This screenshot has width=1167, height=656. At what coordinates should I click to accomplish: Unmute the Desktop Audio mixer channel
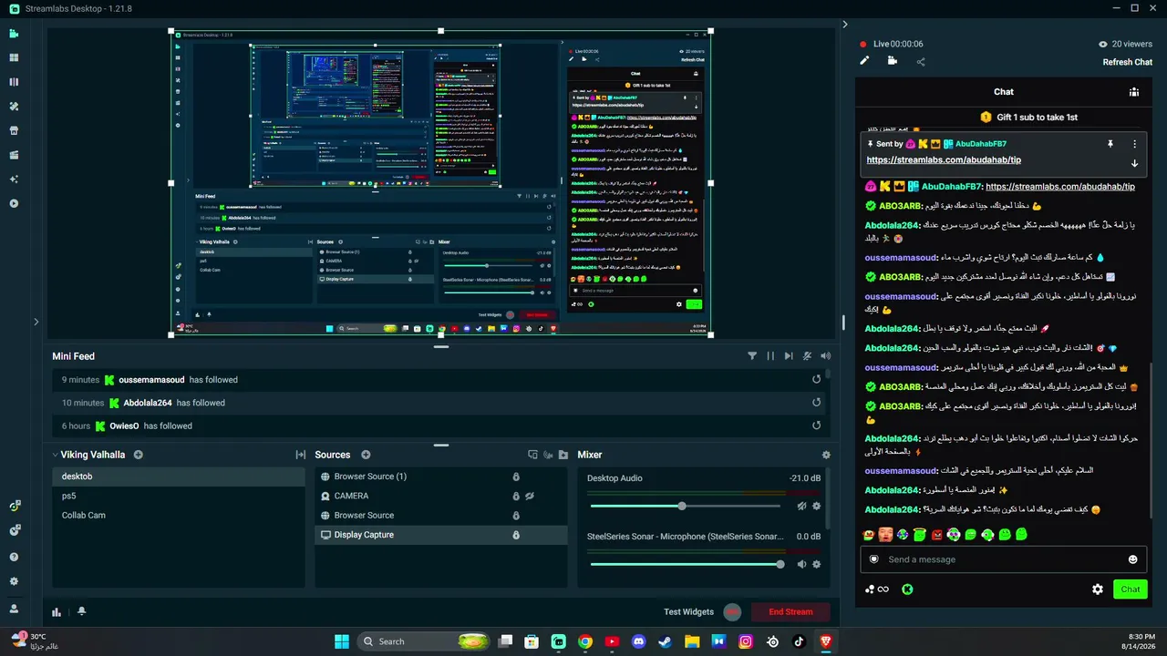(x=801, y=506)
